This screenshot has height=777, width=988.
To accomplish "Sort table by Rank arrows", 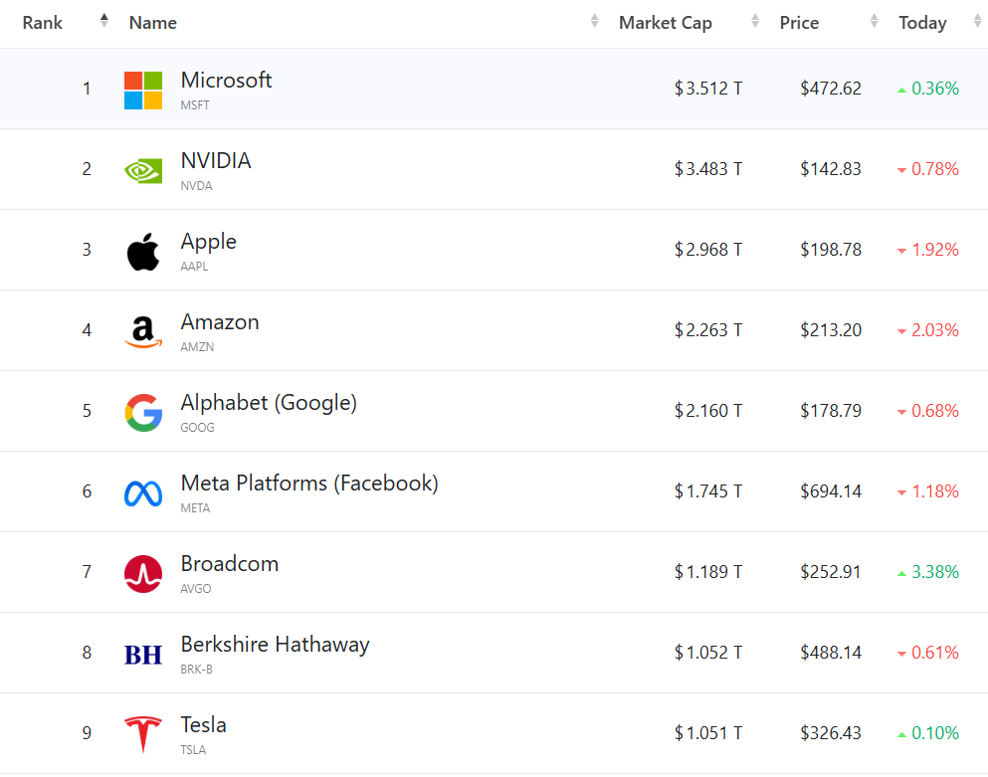I will click(x=104, y=21).
